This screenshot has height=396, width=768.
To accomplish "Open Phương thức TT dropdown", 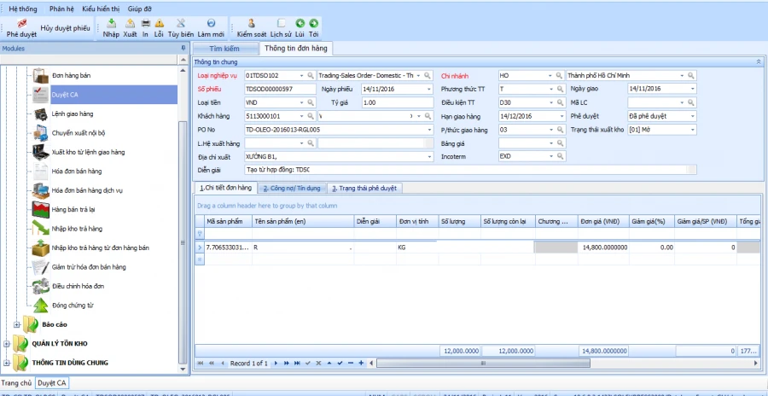I will point(551,90).
